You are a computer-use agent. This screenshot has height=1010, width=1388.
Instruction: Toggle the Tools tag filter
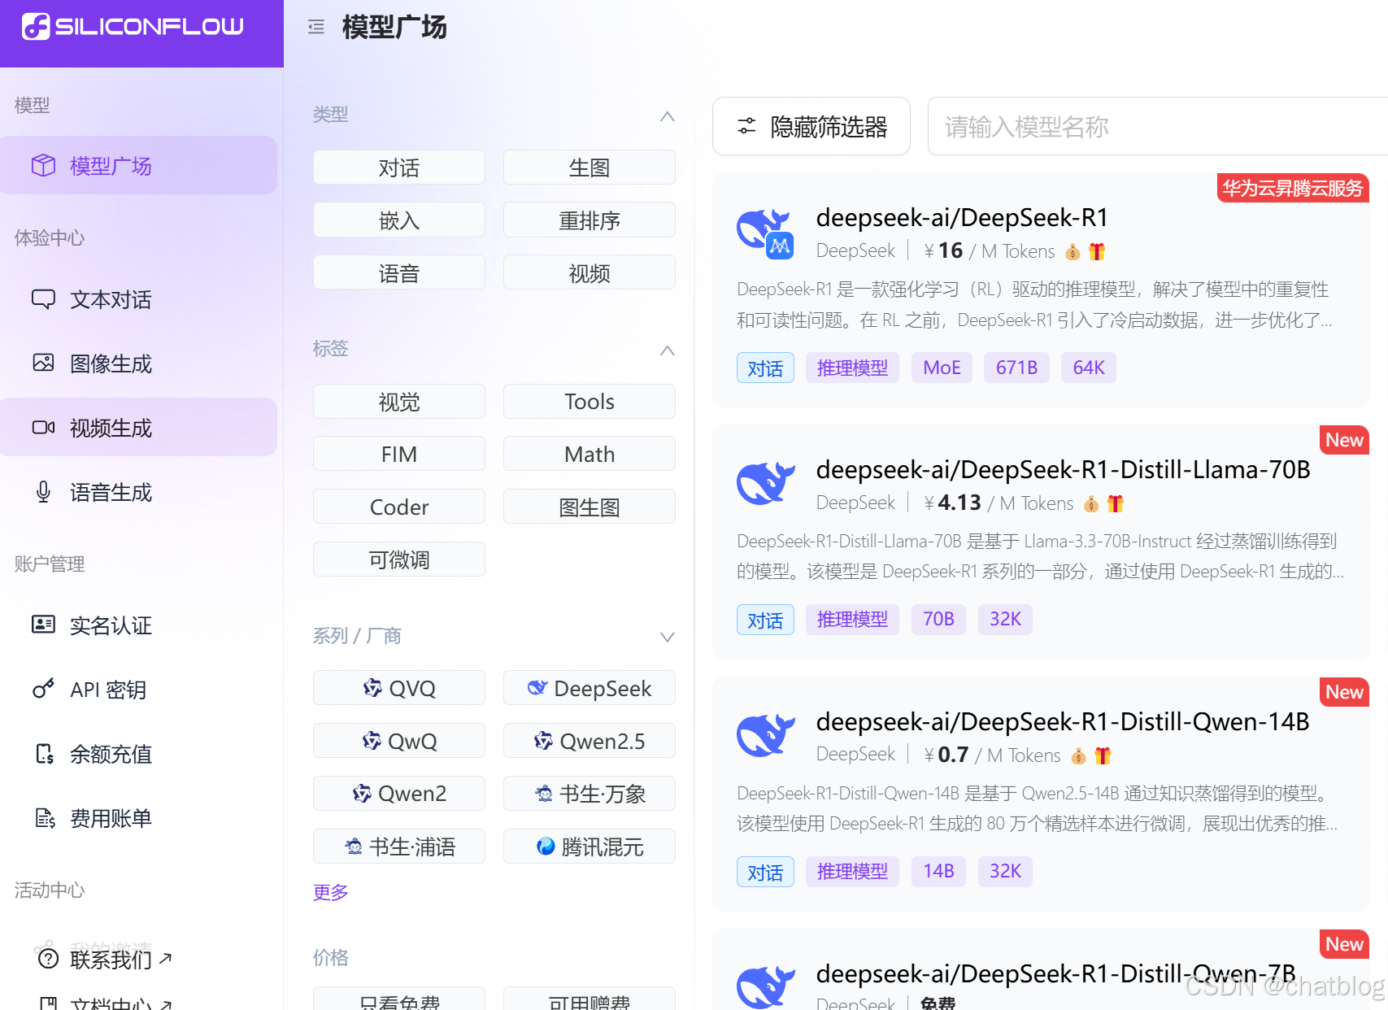point(590,402)
